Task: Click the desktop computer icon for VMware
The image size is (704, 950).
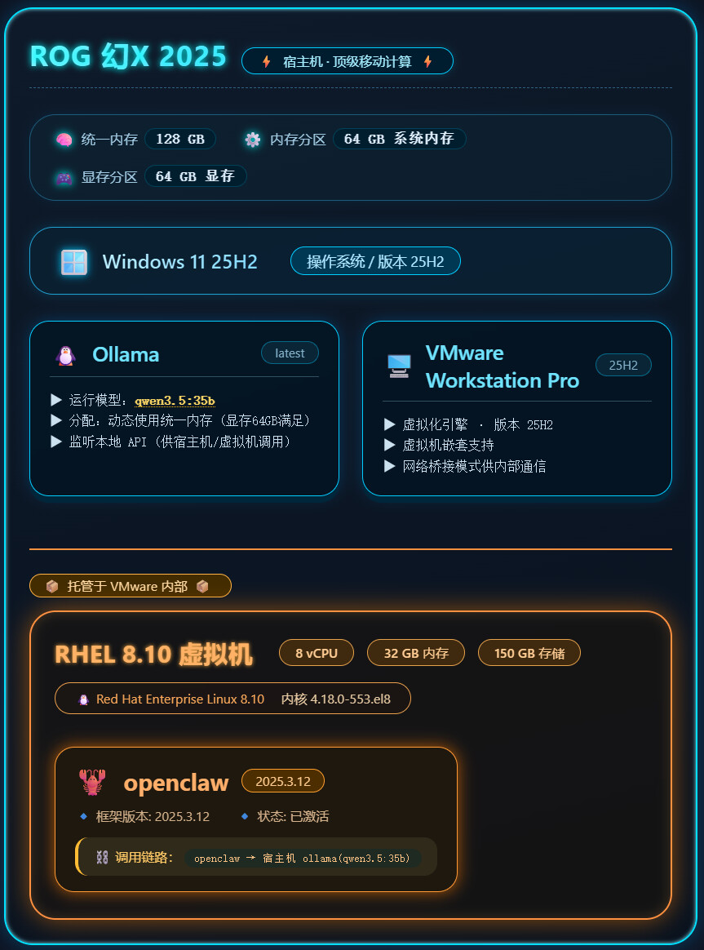Action: point(399,366)
